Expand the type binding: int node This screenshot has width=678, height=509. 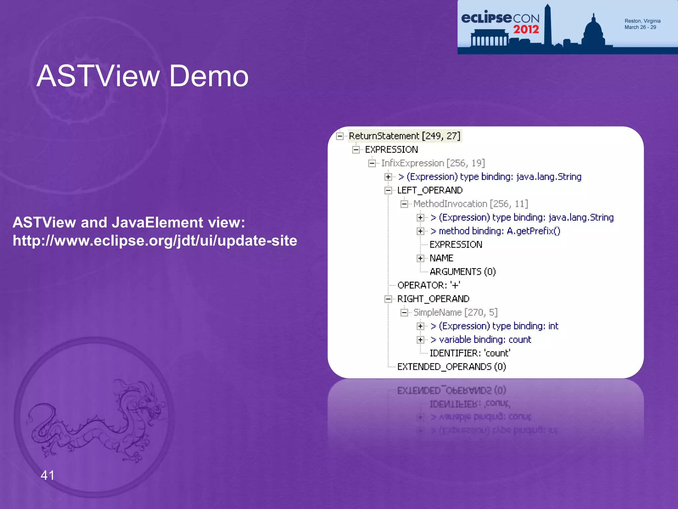[420, 326]
